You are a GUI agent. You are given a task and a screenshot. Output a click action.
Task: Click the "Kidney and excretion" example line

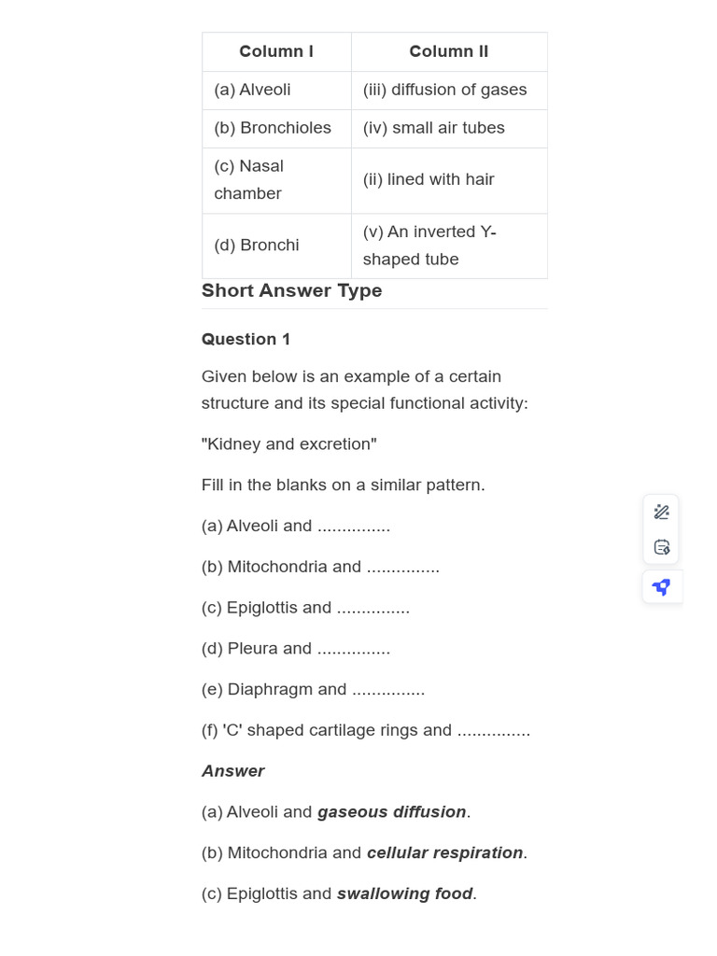289,443
